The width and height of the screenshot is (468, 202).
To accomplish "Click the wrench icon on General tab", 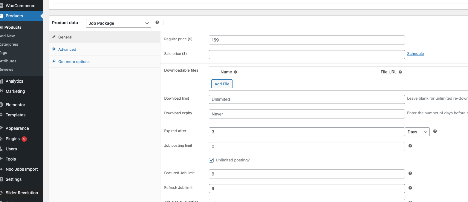I will tap(54, 37).
